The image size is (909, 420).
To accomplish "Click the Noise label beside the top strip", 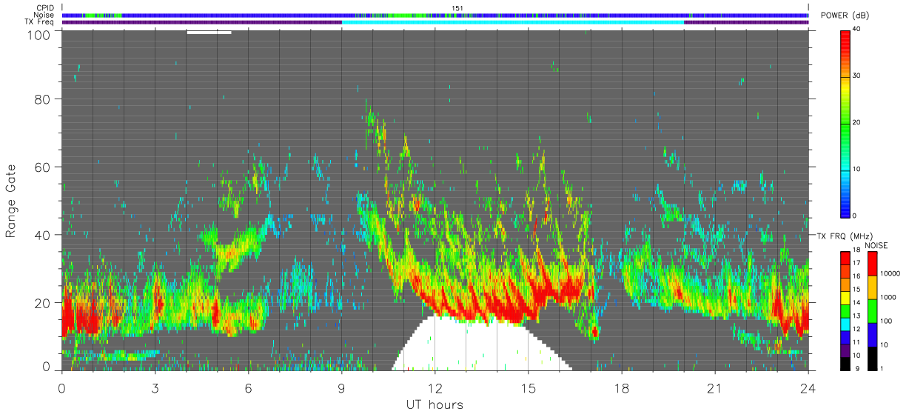I will 43,15.
